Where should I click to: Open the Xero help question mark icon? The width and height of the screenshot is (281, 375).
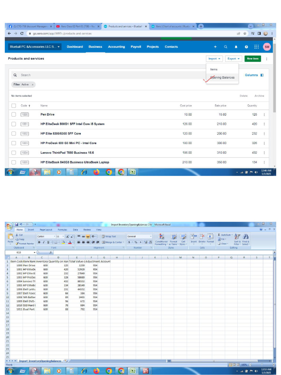(x=246, y=47)
